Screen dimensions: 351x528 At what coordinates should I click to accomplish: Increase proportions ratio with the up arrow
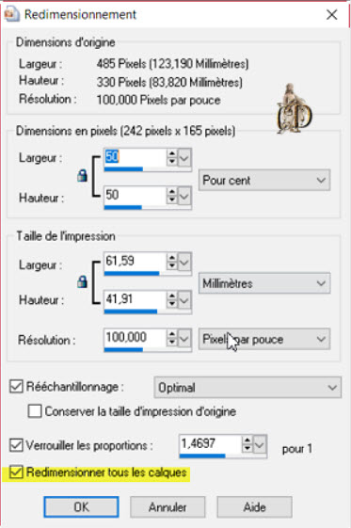[247, 440]
